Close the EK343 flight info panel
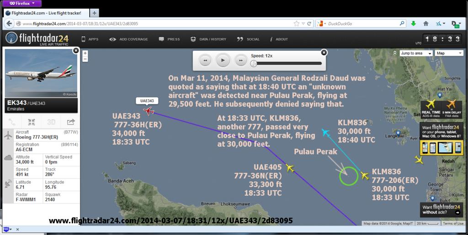Screen dimensions: 468x235 click(x=76, y=50)
